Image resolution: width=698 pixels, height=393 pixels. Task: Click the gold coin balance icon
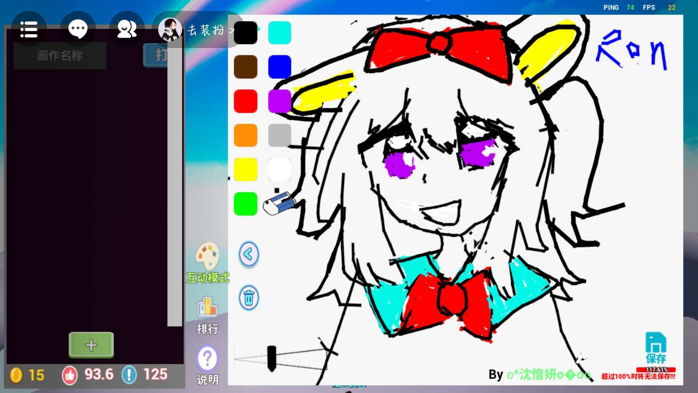pyautogui.click(x=16, y=375)
